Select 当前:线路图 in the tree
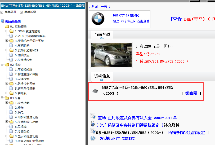 (x=13, y=22)
